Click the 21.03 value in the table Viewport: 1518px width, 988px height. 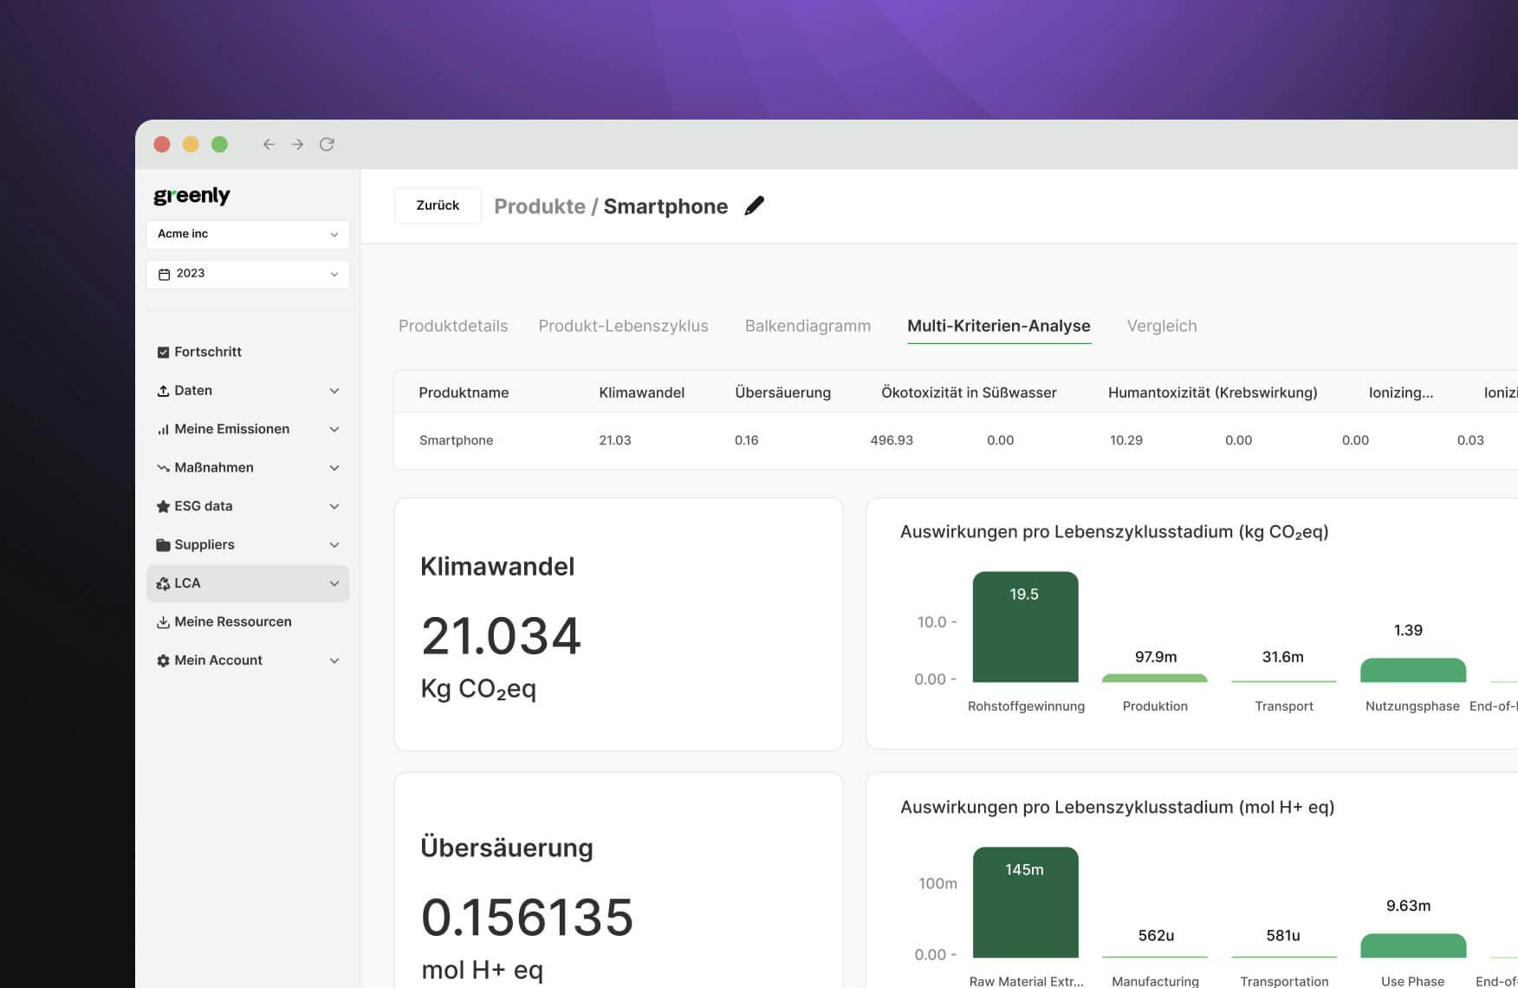(x=615, y=440)
